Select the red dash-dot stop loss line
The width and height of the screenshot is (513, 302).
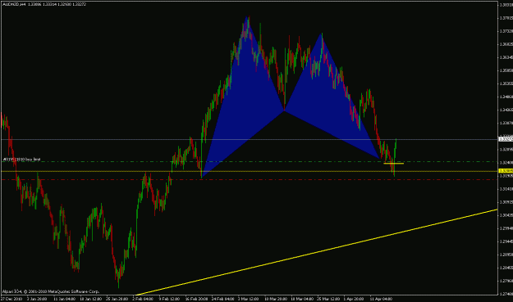pos(249,180)
